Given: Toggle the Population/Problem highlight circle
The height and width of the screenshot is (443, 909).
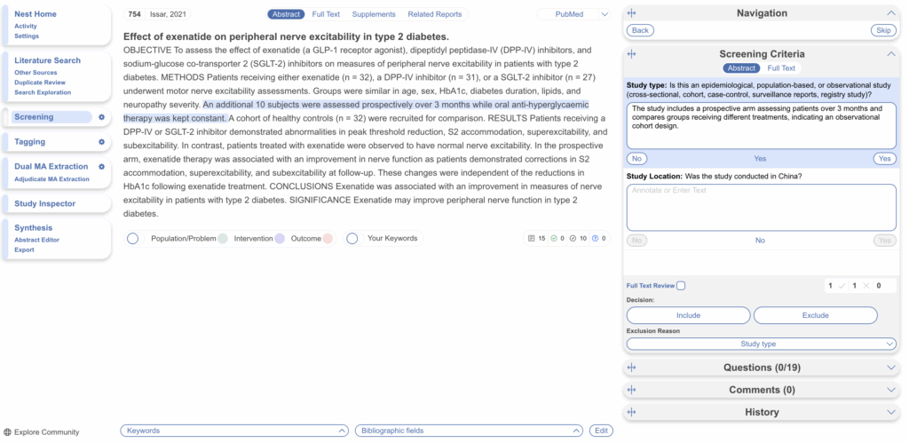Looking at the screenshot, I should point(133,239).
